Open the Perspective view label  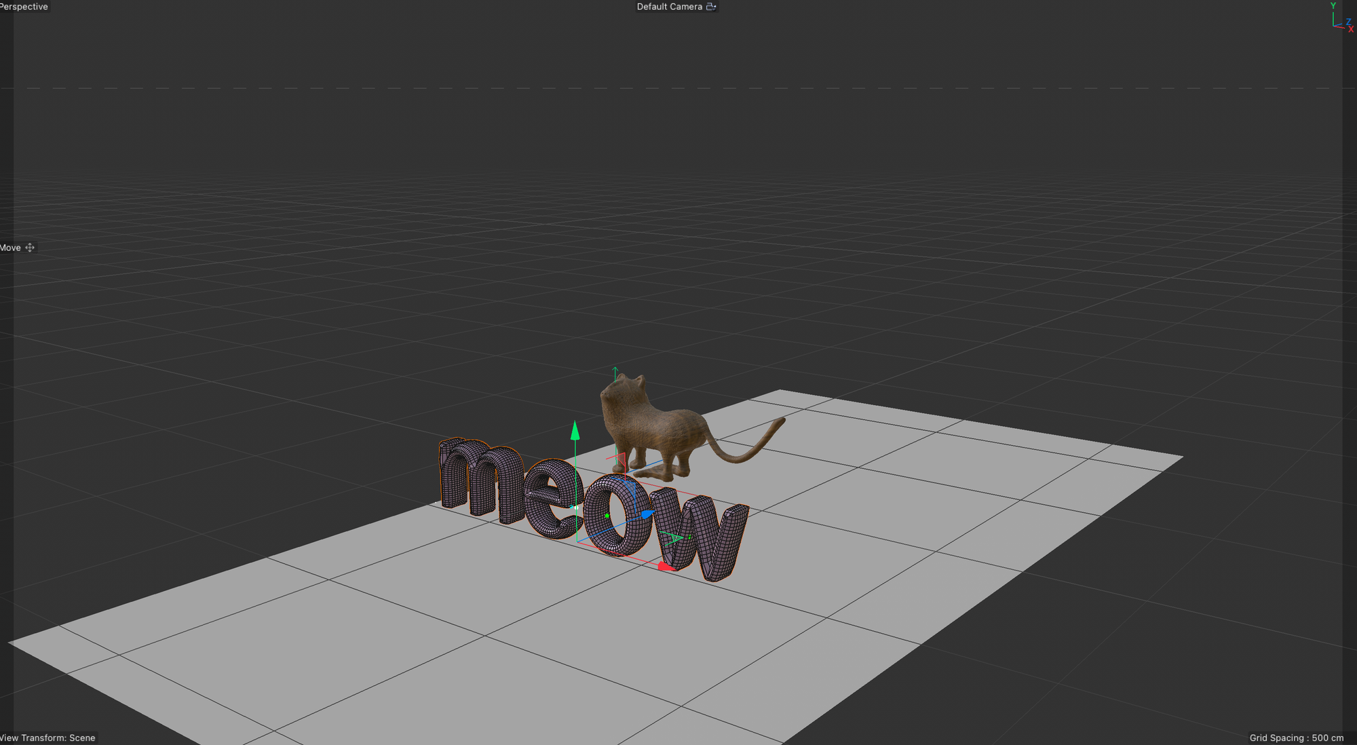point(24,7)
